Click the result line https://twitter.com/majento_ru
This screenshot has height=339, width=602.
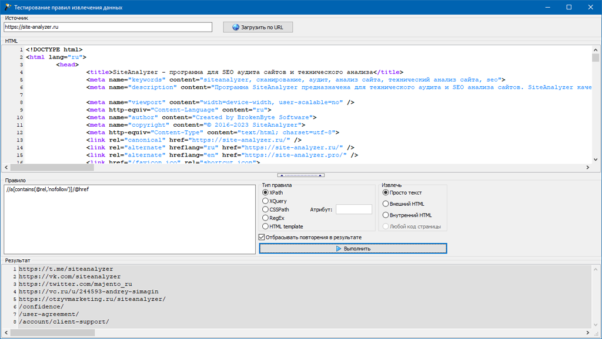75,284
